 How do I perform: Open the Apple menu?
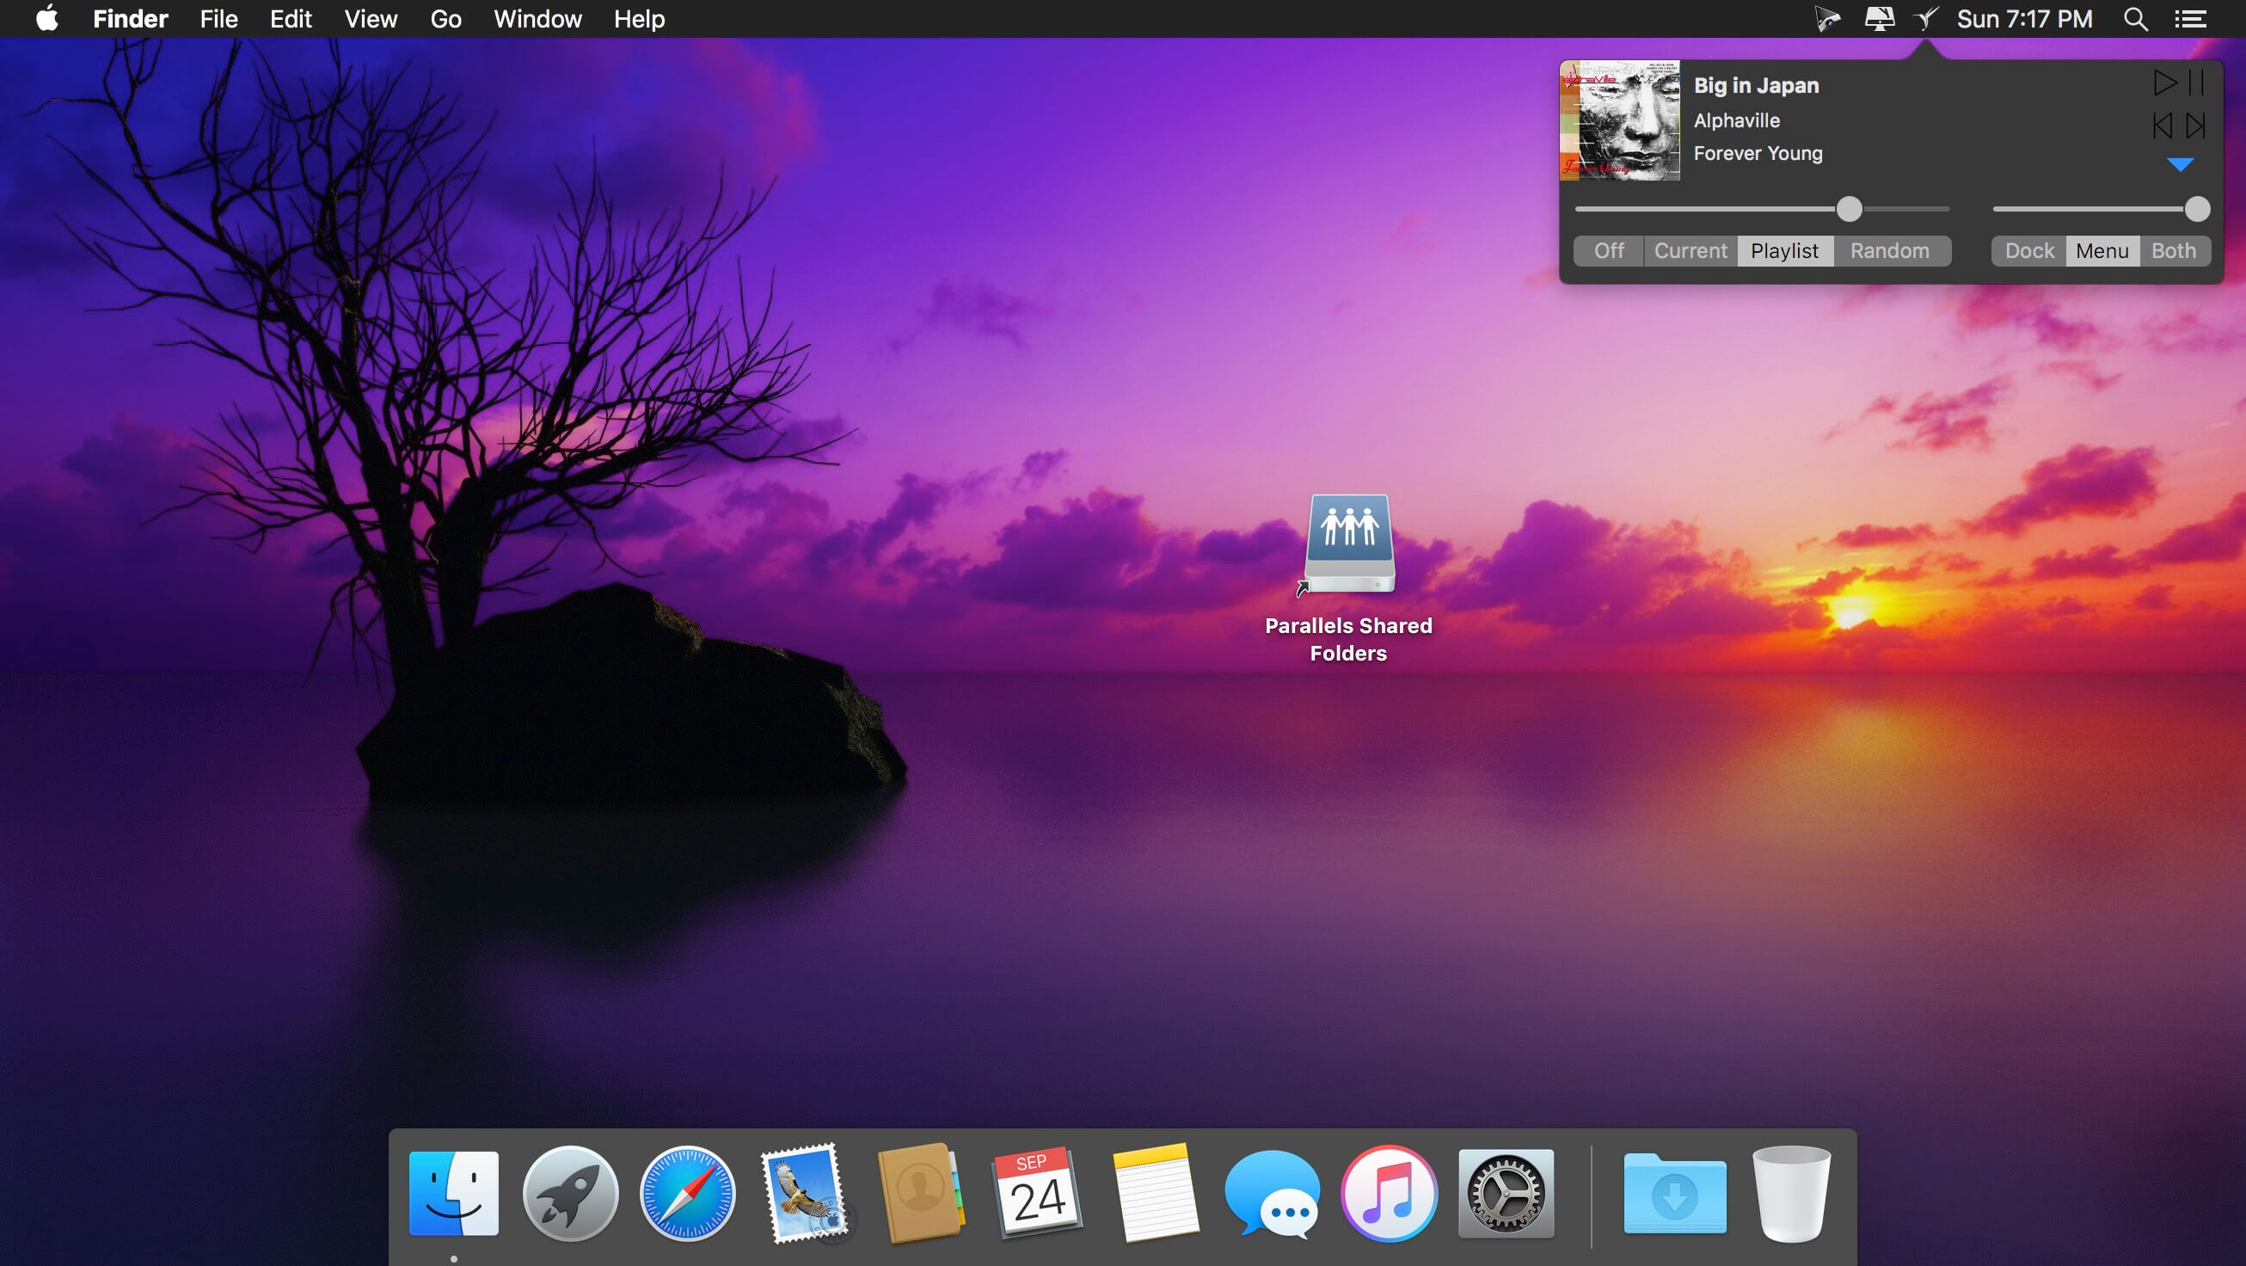[47, 18]
